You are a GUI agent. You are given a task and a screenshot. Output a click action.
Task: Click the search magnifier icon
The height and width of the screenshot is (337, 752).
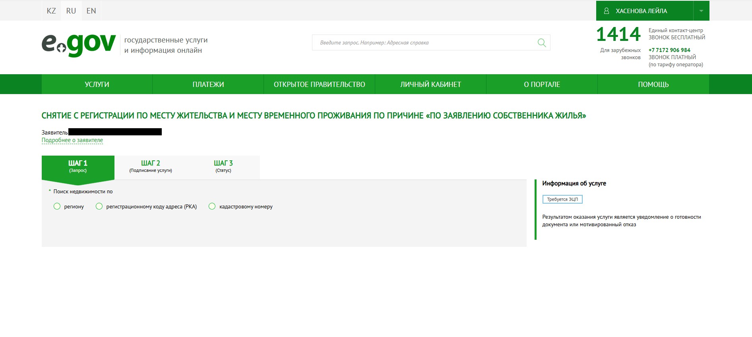[x=541, y=42]
